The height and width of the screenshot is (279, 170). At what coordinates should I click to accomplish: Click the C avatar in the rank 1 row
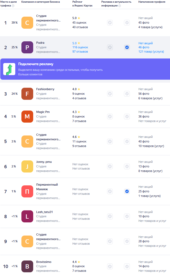(x=27, y=23)
